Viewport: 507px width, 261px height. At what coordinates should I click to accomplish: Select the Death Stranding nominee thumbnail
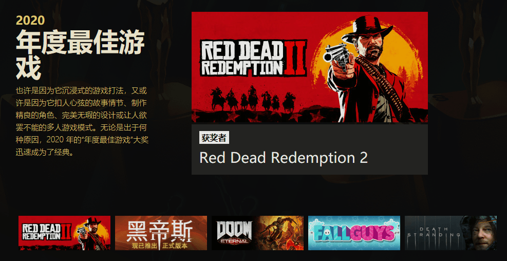point(450,233)
